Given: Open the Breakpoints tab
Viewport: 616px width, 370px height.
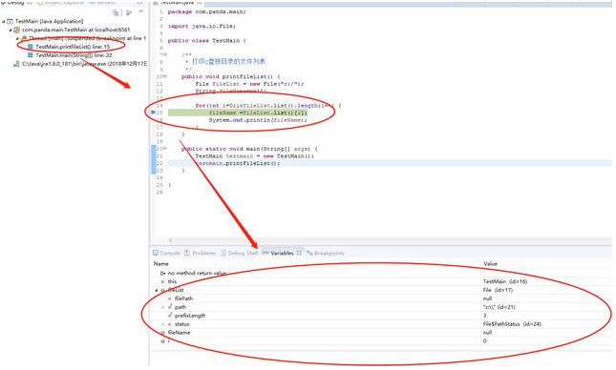Looking at the screenshot, I should point(326,253).
